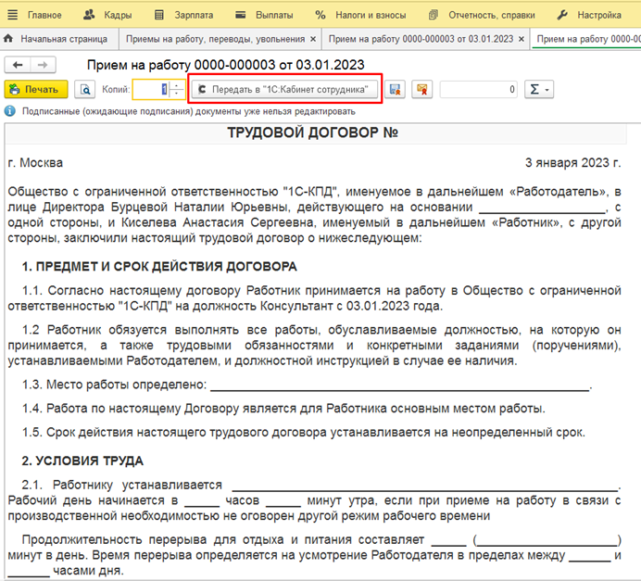Image resolution: width=641 pixels, height=581 pixels.
Task: Click the home icon on Начальная страница tab
Action: (10, 39)
